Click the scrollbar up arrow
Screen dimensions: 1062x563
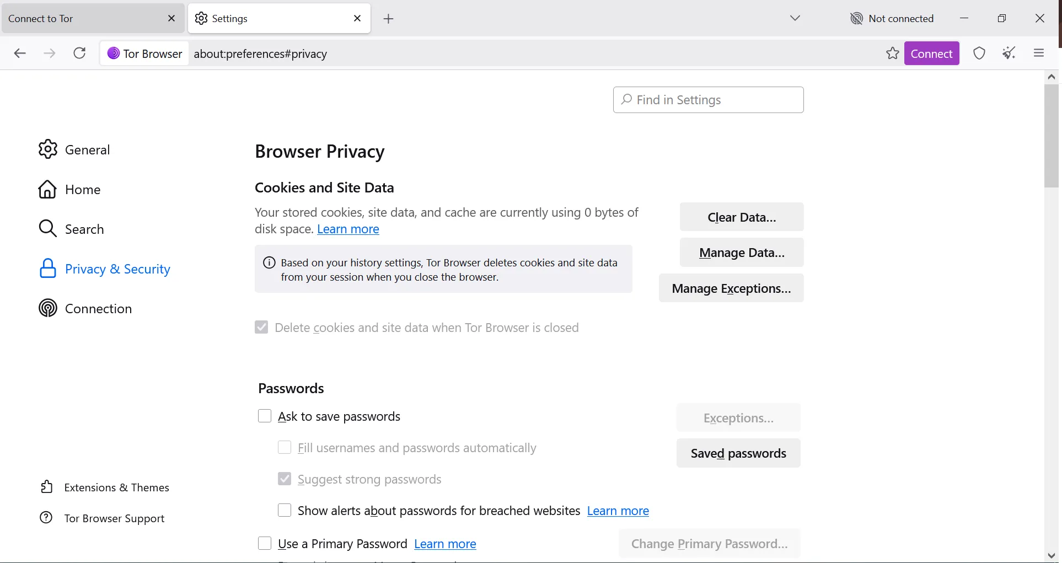(1051, 77)
